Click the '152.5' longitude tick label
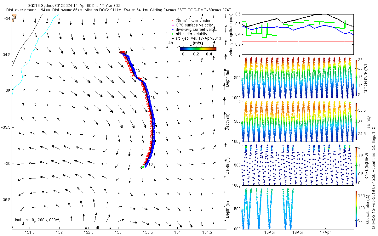This screenshot has height=236, width=378. 89,233
